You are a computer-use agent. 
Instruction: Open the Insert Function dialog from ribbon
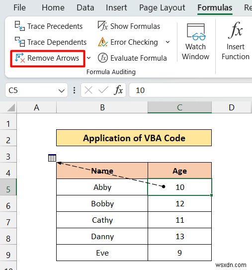point(235,41)
